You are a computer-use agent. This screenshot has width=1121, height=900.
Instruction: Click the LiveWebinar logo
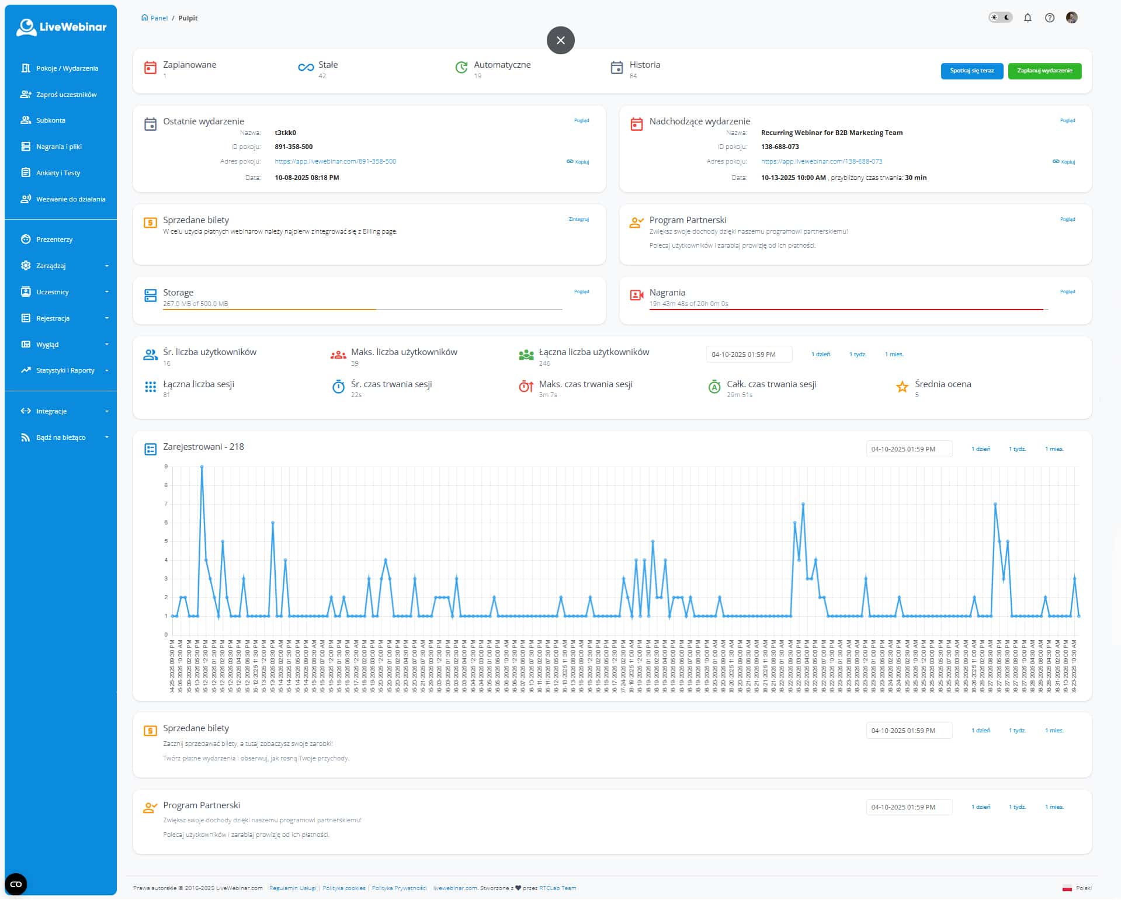[x=61, y=27]
